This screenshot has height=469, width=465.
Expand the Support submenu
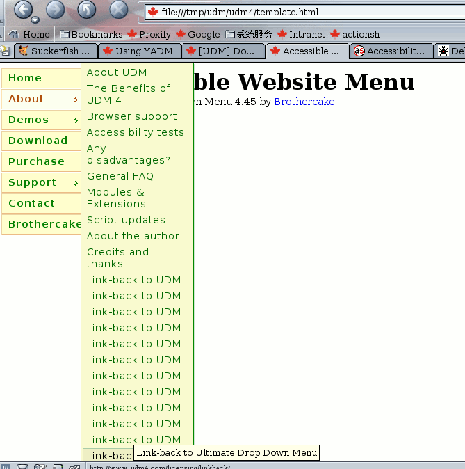click(x=41, y=182)
